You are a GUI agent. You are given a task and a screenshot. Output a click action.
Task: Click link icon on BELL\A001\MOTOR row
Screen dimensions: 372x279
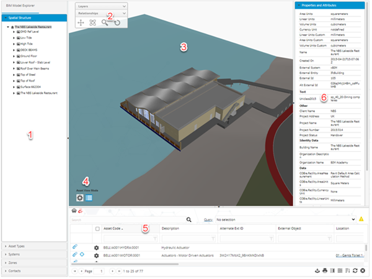75,255
